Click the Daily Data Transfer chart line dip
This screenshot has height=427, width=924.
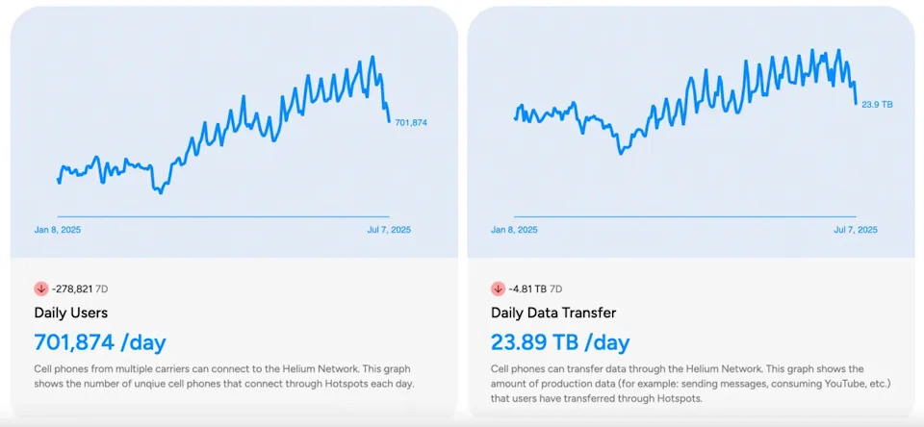[x=621, y=153]
